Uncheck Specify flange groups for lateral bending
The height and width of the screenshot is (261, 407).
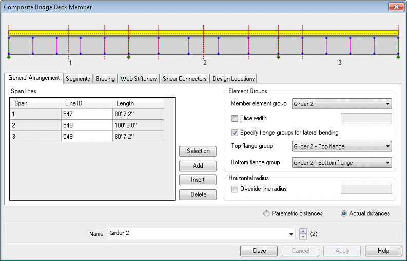tap(235, 133)
